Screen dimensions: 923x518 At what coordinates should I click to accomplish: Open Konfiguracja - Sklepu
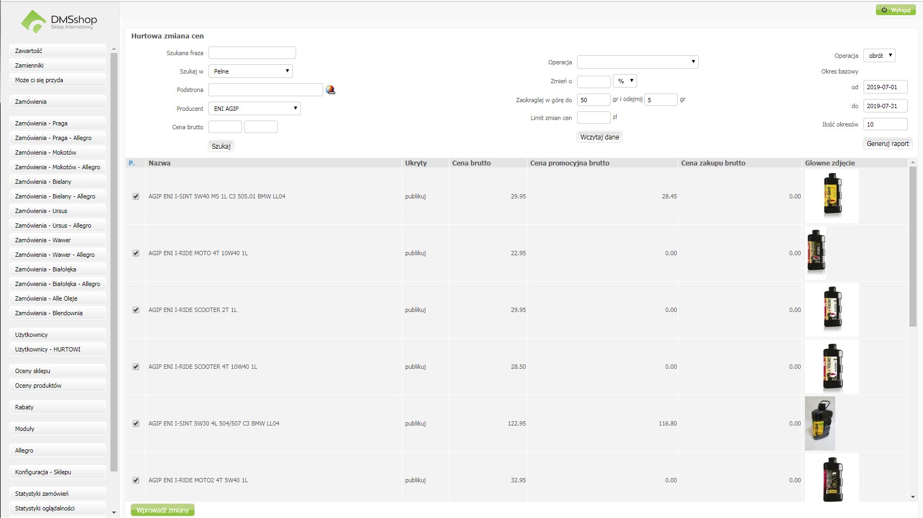coord(57,472)
